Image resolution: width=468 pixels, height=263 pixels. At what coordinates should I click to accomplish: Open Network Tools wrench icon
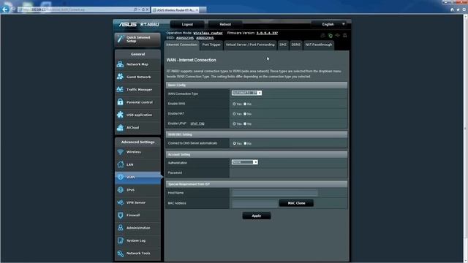120,254
